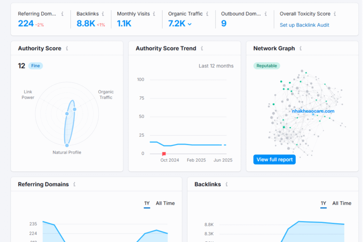The width and height of the screenshot is (363, 242).
Task: Click info icon beside Network Graph title
Action: click(x=300, y=49)
